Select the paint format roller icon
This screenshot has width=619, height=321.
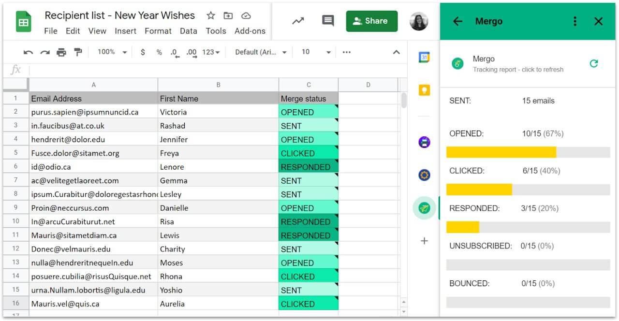click(77, 52)
